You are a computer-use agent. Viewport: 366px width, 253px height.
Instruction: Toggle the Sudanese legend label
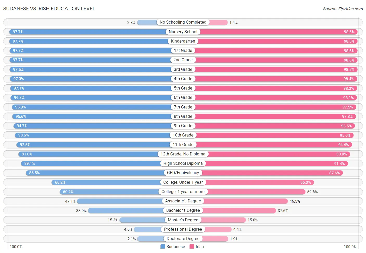[x=176, y=247]
